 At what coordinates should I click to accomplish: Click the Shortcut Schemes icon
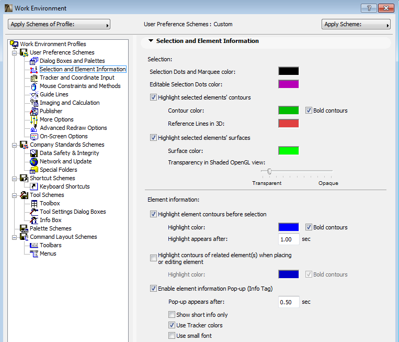[x=24, y=178]
